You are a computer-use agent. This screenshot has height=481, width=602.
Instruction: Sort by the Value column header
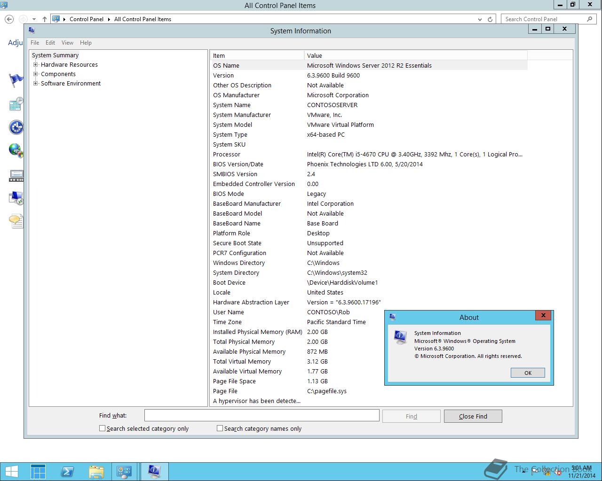pyautogui.click(x=416, y=55)
